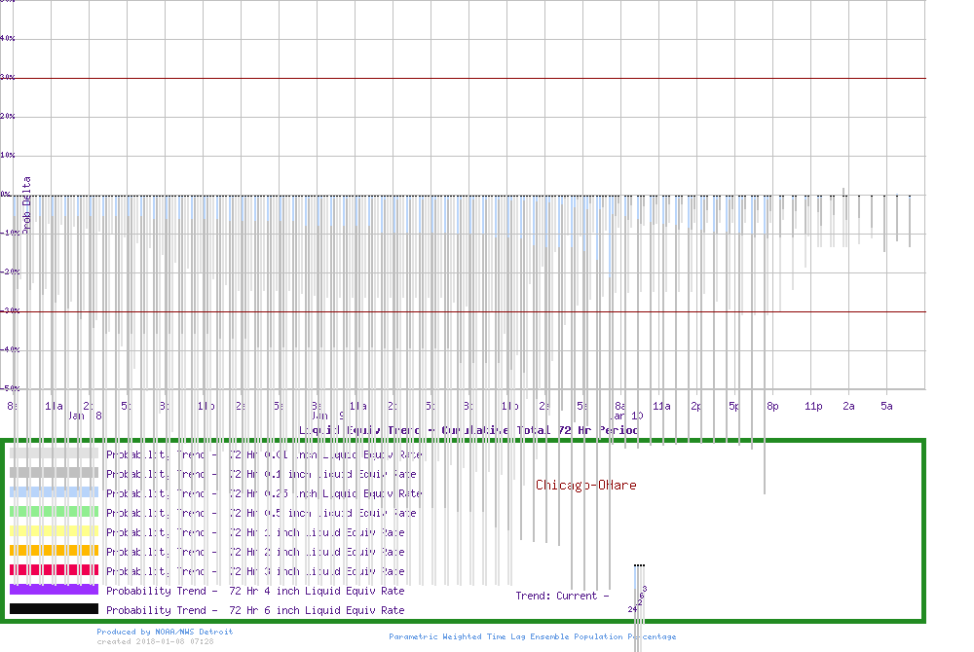Click the purple 4 inch legend swatch
Image resolution: width=974 pixels, height=652 pixels.
(54, 590)
